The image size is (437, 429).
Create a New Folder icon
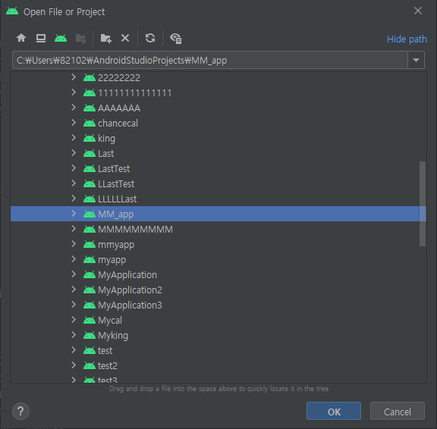(x=106, y=38)
